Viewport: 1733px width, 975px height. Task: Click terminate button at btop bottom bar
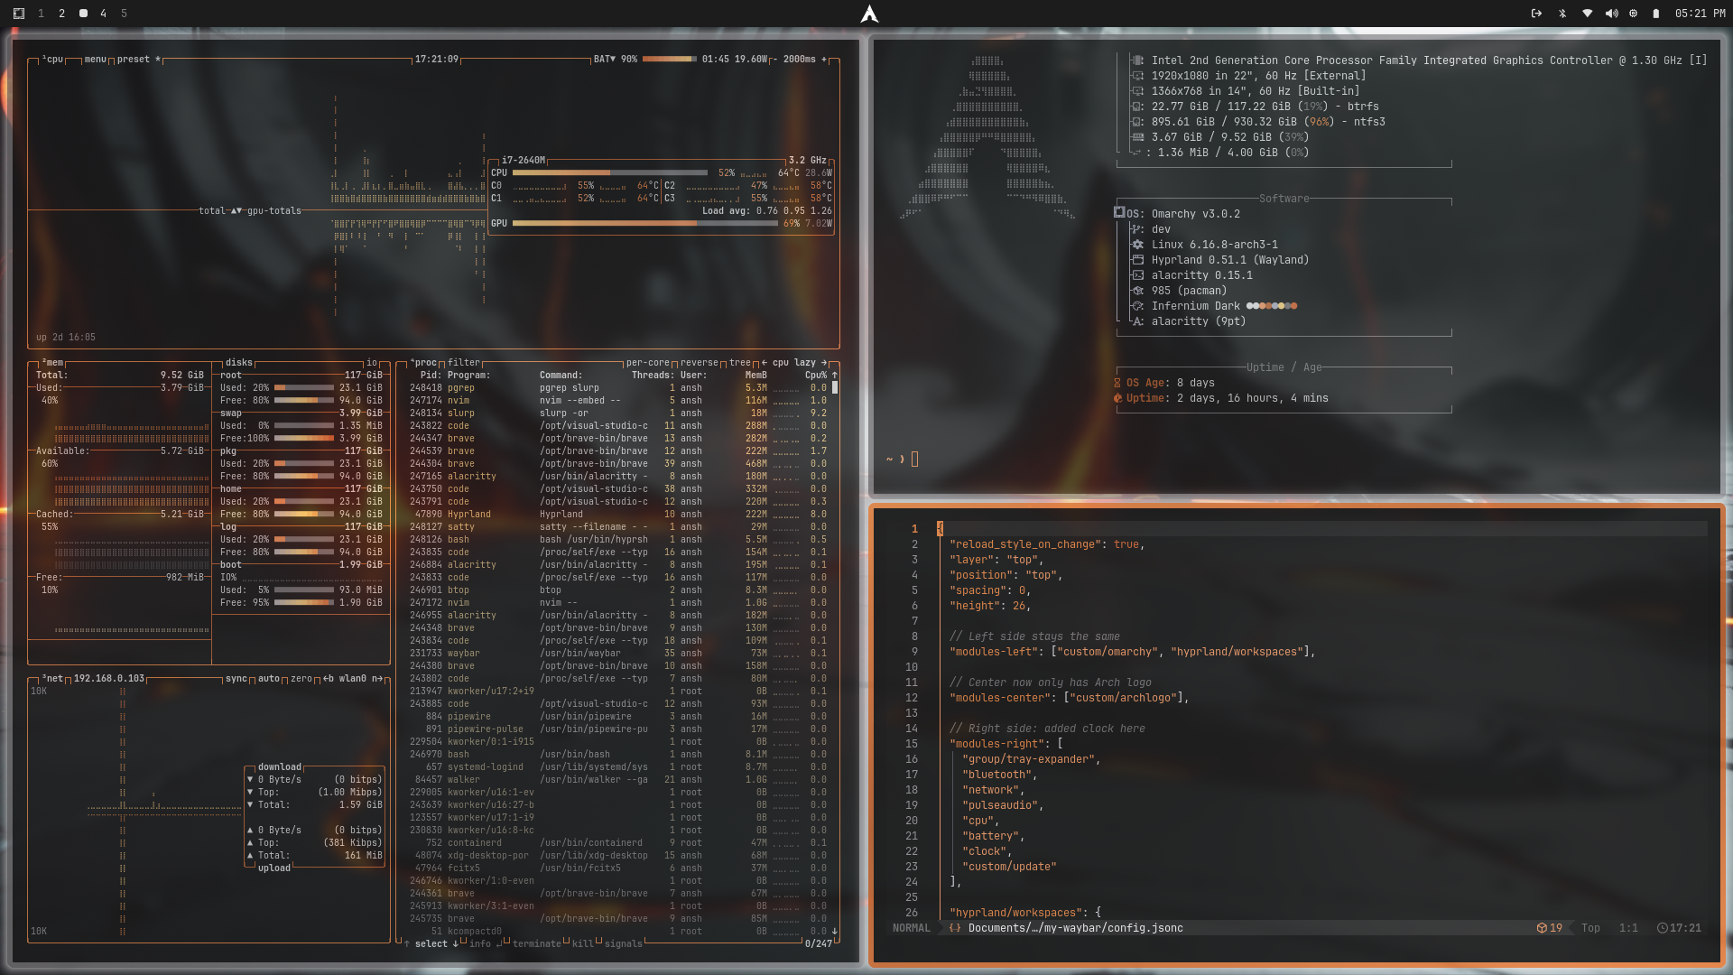tap(537, 944)
